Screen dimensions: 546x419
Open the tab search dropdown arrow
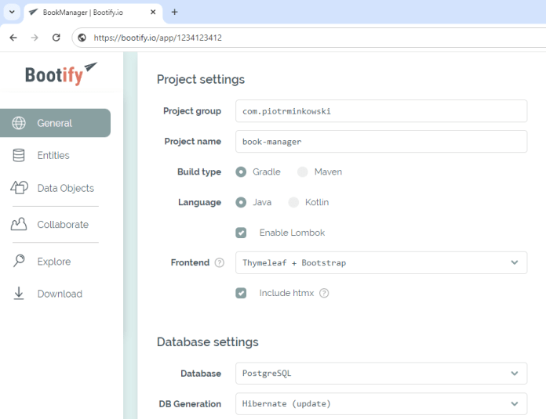(12, 13)
